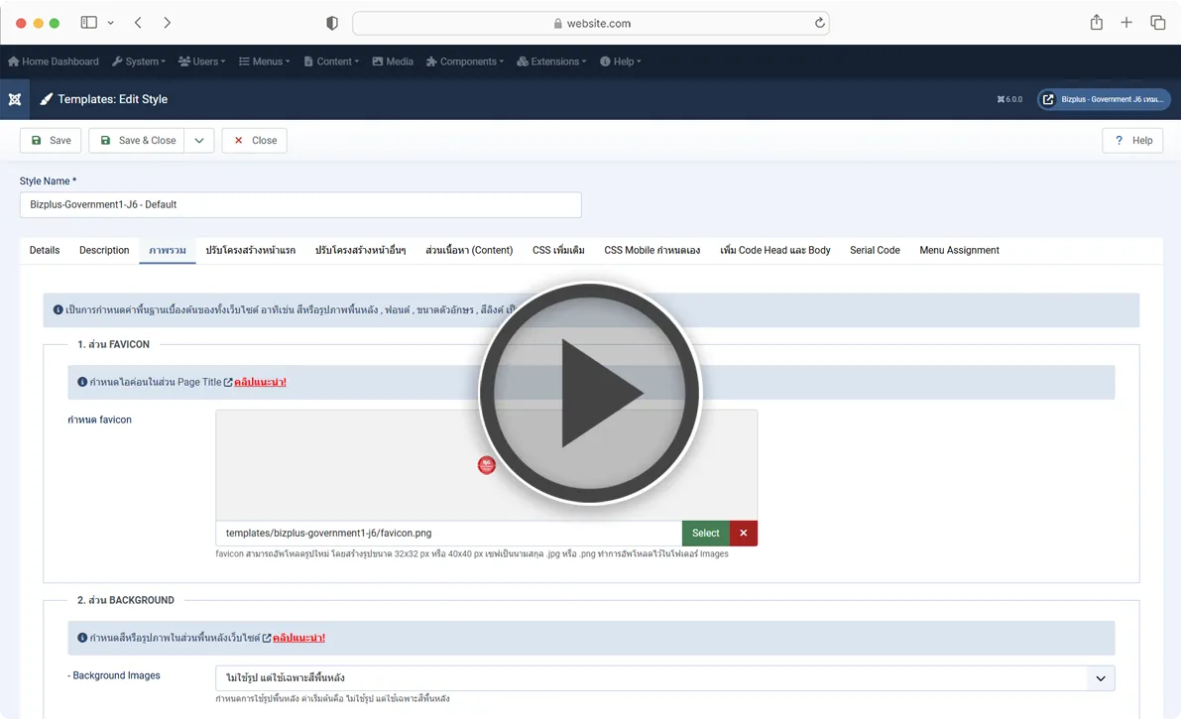The height and width of the screenshot is (721, 1182).
Task: Click the browser reload icon
Action: 819,23
